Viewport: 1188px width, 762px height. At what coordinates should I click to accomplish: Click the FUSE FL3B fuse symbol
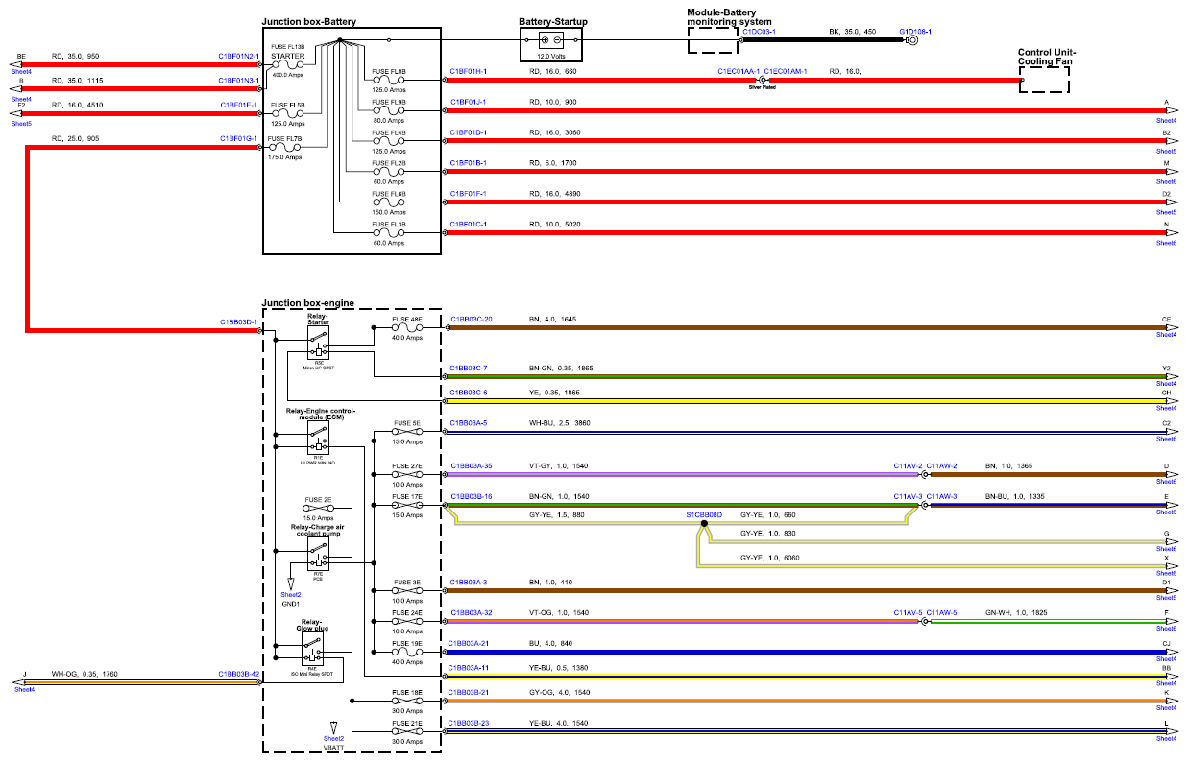click(388, 233)
